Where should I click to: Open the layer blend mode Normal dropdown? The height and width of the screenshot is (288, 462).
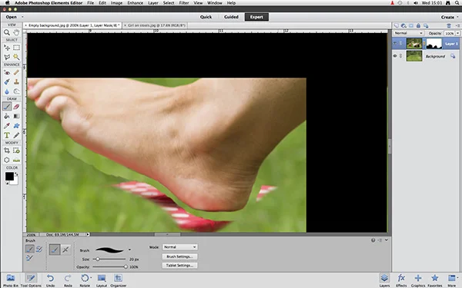pos(408,33)
